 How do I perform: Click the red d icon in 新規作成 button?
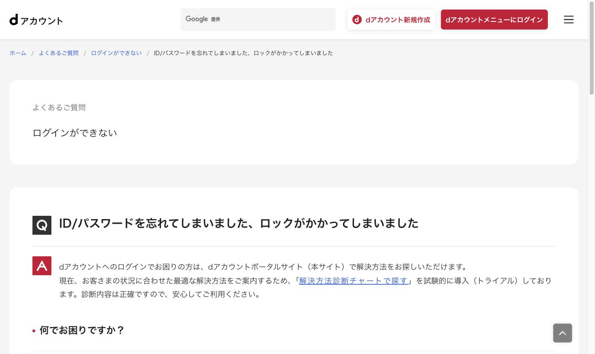click(x=357, y=20)
